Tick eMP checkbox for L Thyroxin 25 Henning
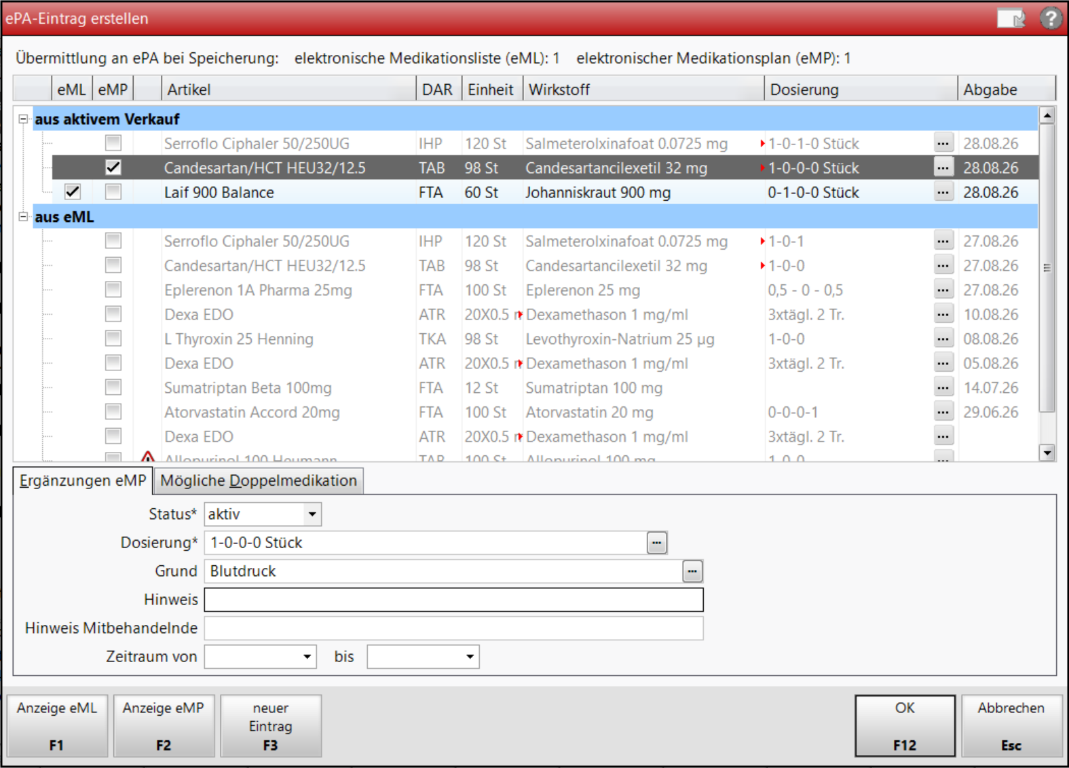The image size is (1069, 768). pos(113,339)
